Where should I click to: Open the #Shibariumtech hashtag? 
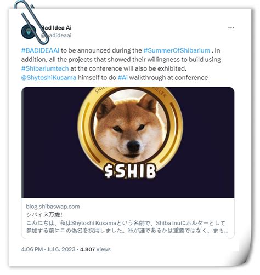(x=45, y=68)
